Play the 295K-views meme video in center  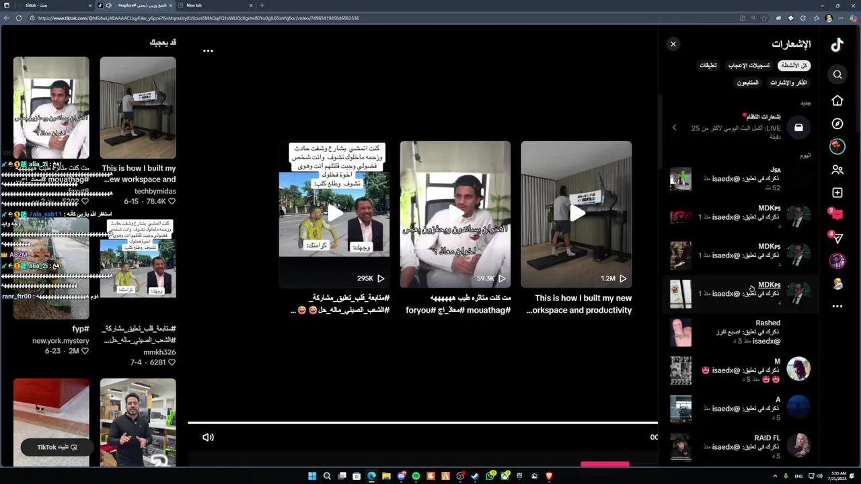pyautogui.click(x=334, y=214)
